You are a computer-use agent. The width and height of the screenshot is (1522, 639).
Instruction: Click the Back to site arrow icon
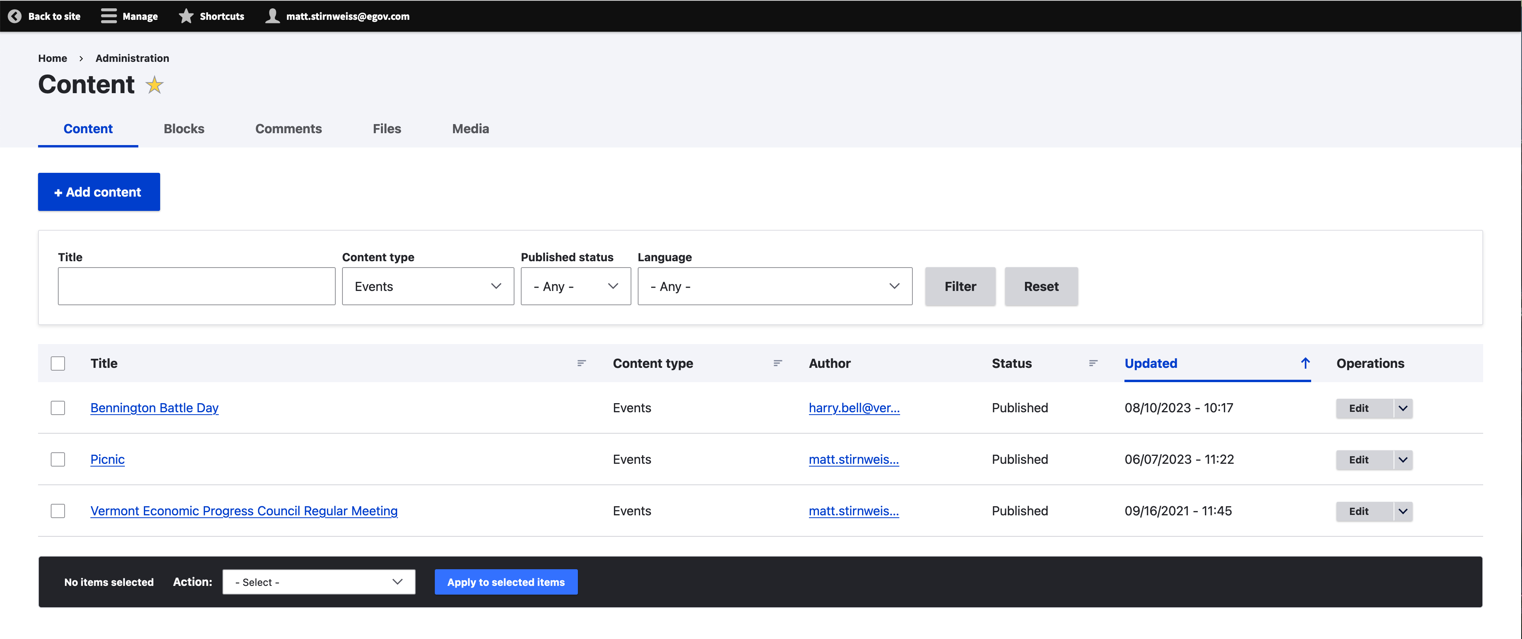[15, 16]
